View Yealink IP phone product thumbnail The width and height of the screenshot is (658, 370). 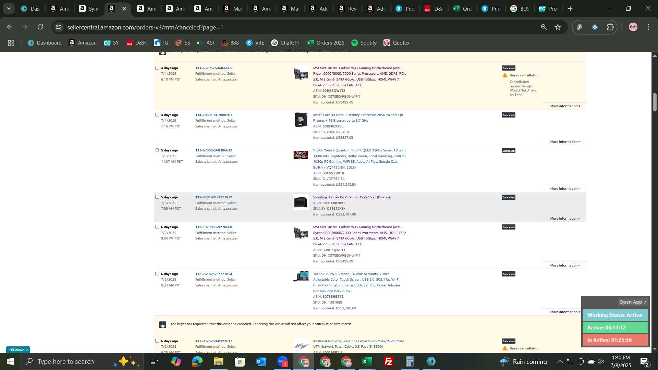[301, 276]
